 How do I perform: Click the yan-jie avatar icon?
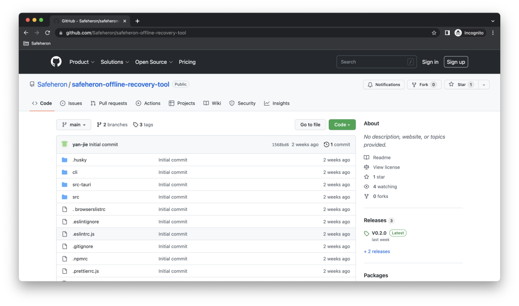[64, 144]
